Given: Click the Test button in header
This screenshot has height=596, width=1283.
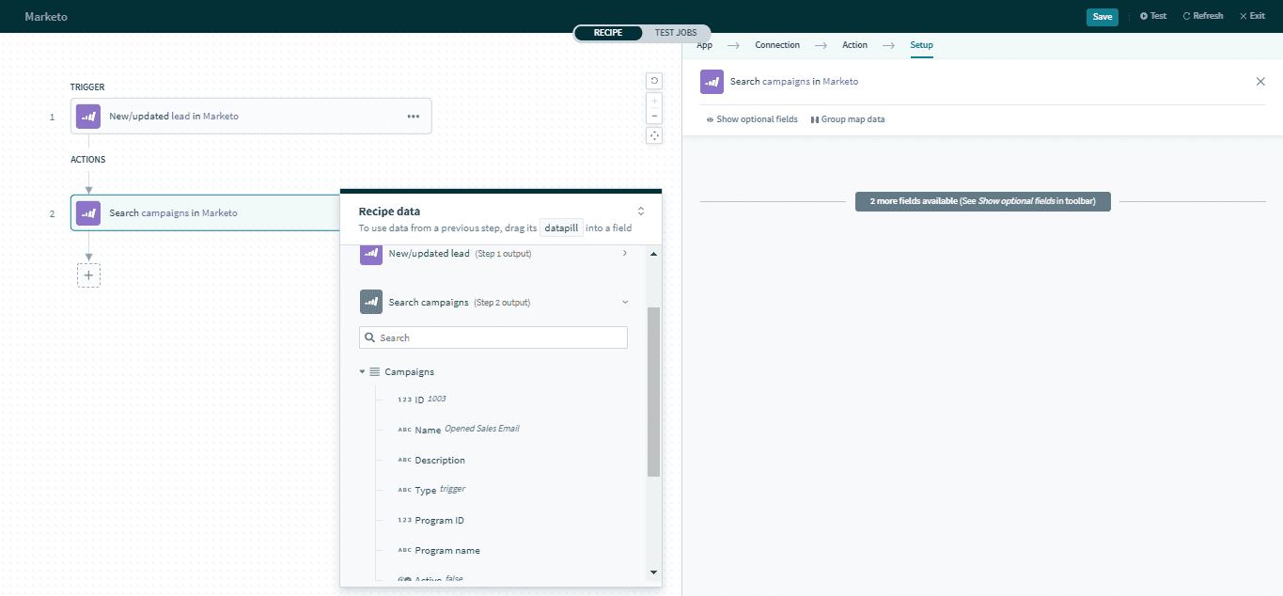Looking at the screenshot, I should (x=1153, y=16).
